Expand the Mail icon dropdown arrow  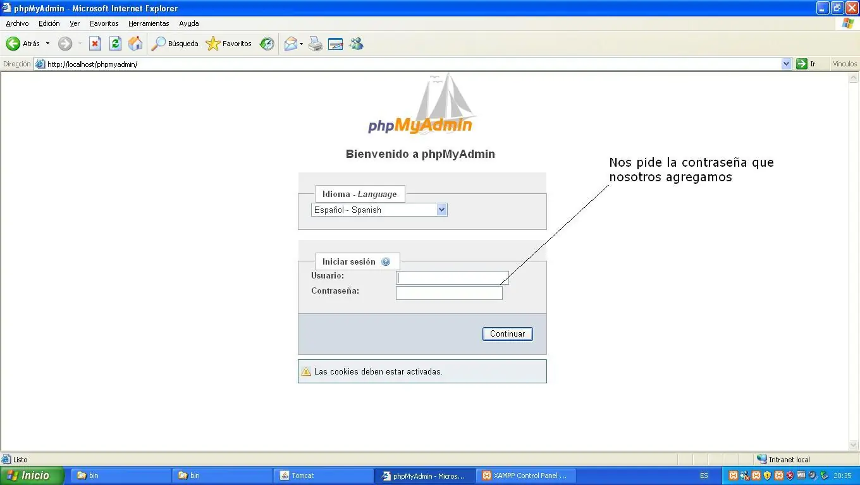302,44
